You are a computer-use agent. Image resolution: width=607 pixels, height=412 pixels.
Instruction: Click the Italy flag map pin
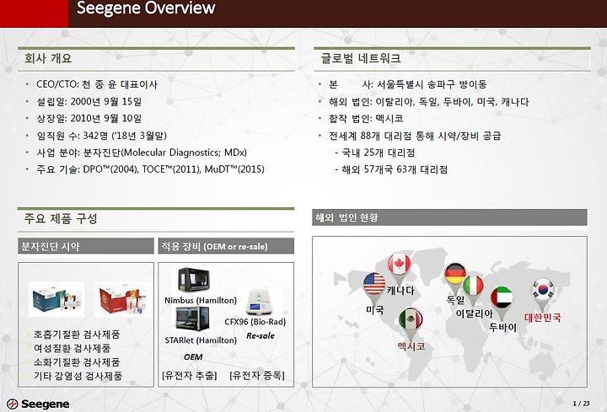click(x=473, y=288)
